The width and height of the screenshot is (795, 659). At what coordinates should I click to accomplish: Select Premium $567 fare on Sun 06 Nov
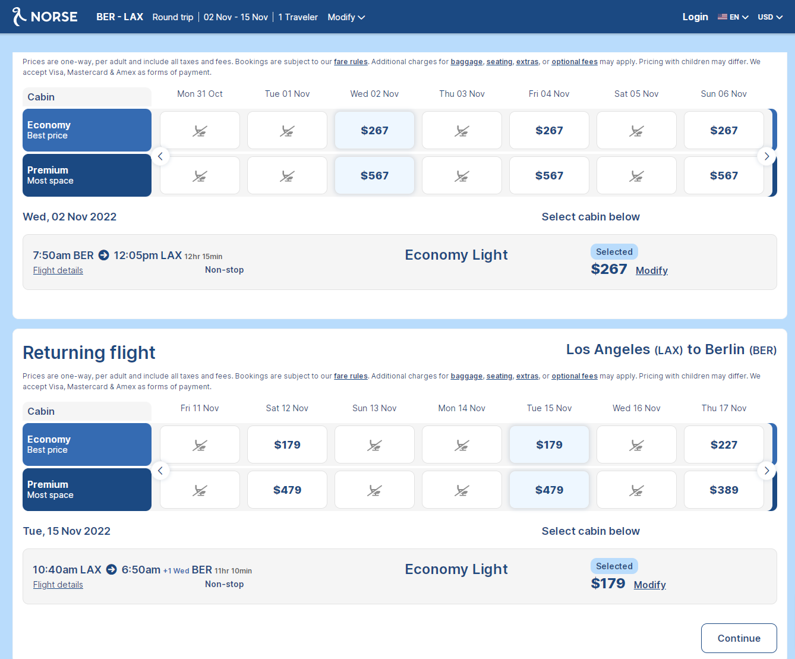724,175
